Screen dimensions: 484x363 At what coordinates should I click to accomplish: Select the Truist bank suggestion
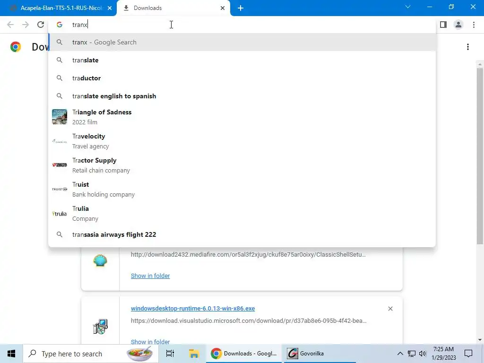coord(242,189)
